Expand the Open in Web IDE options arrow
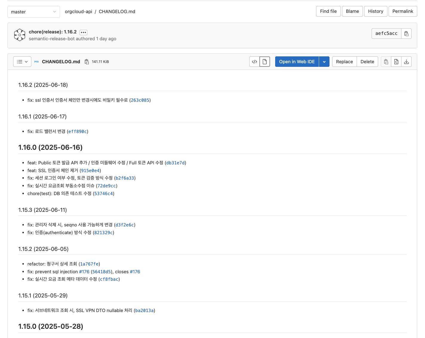 324,62
